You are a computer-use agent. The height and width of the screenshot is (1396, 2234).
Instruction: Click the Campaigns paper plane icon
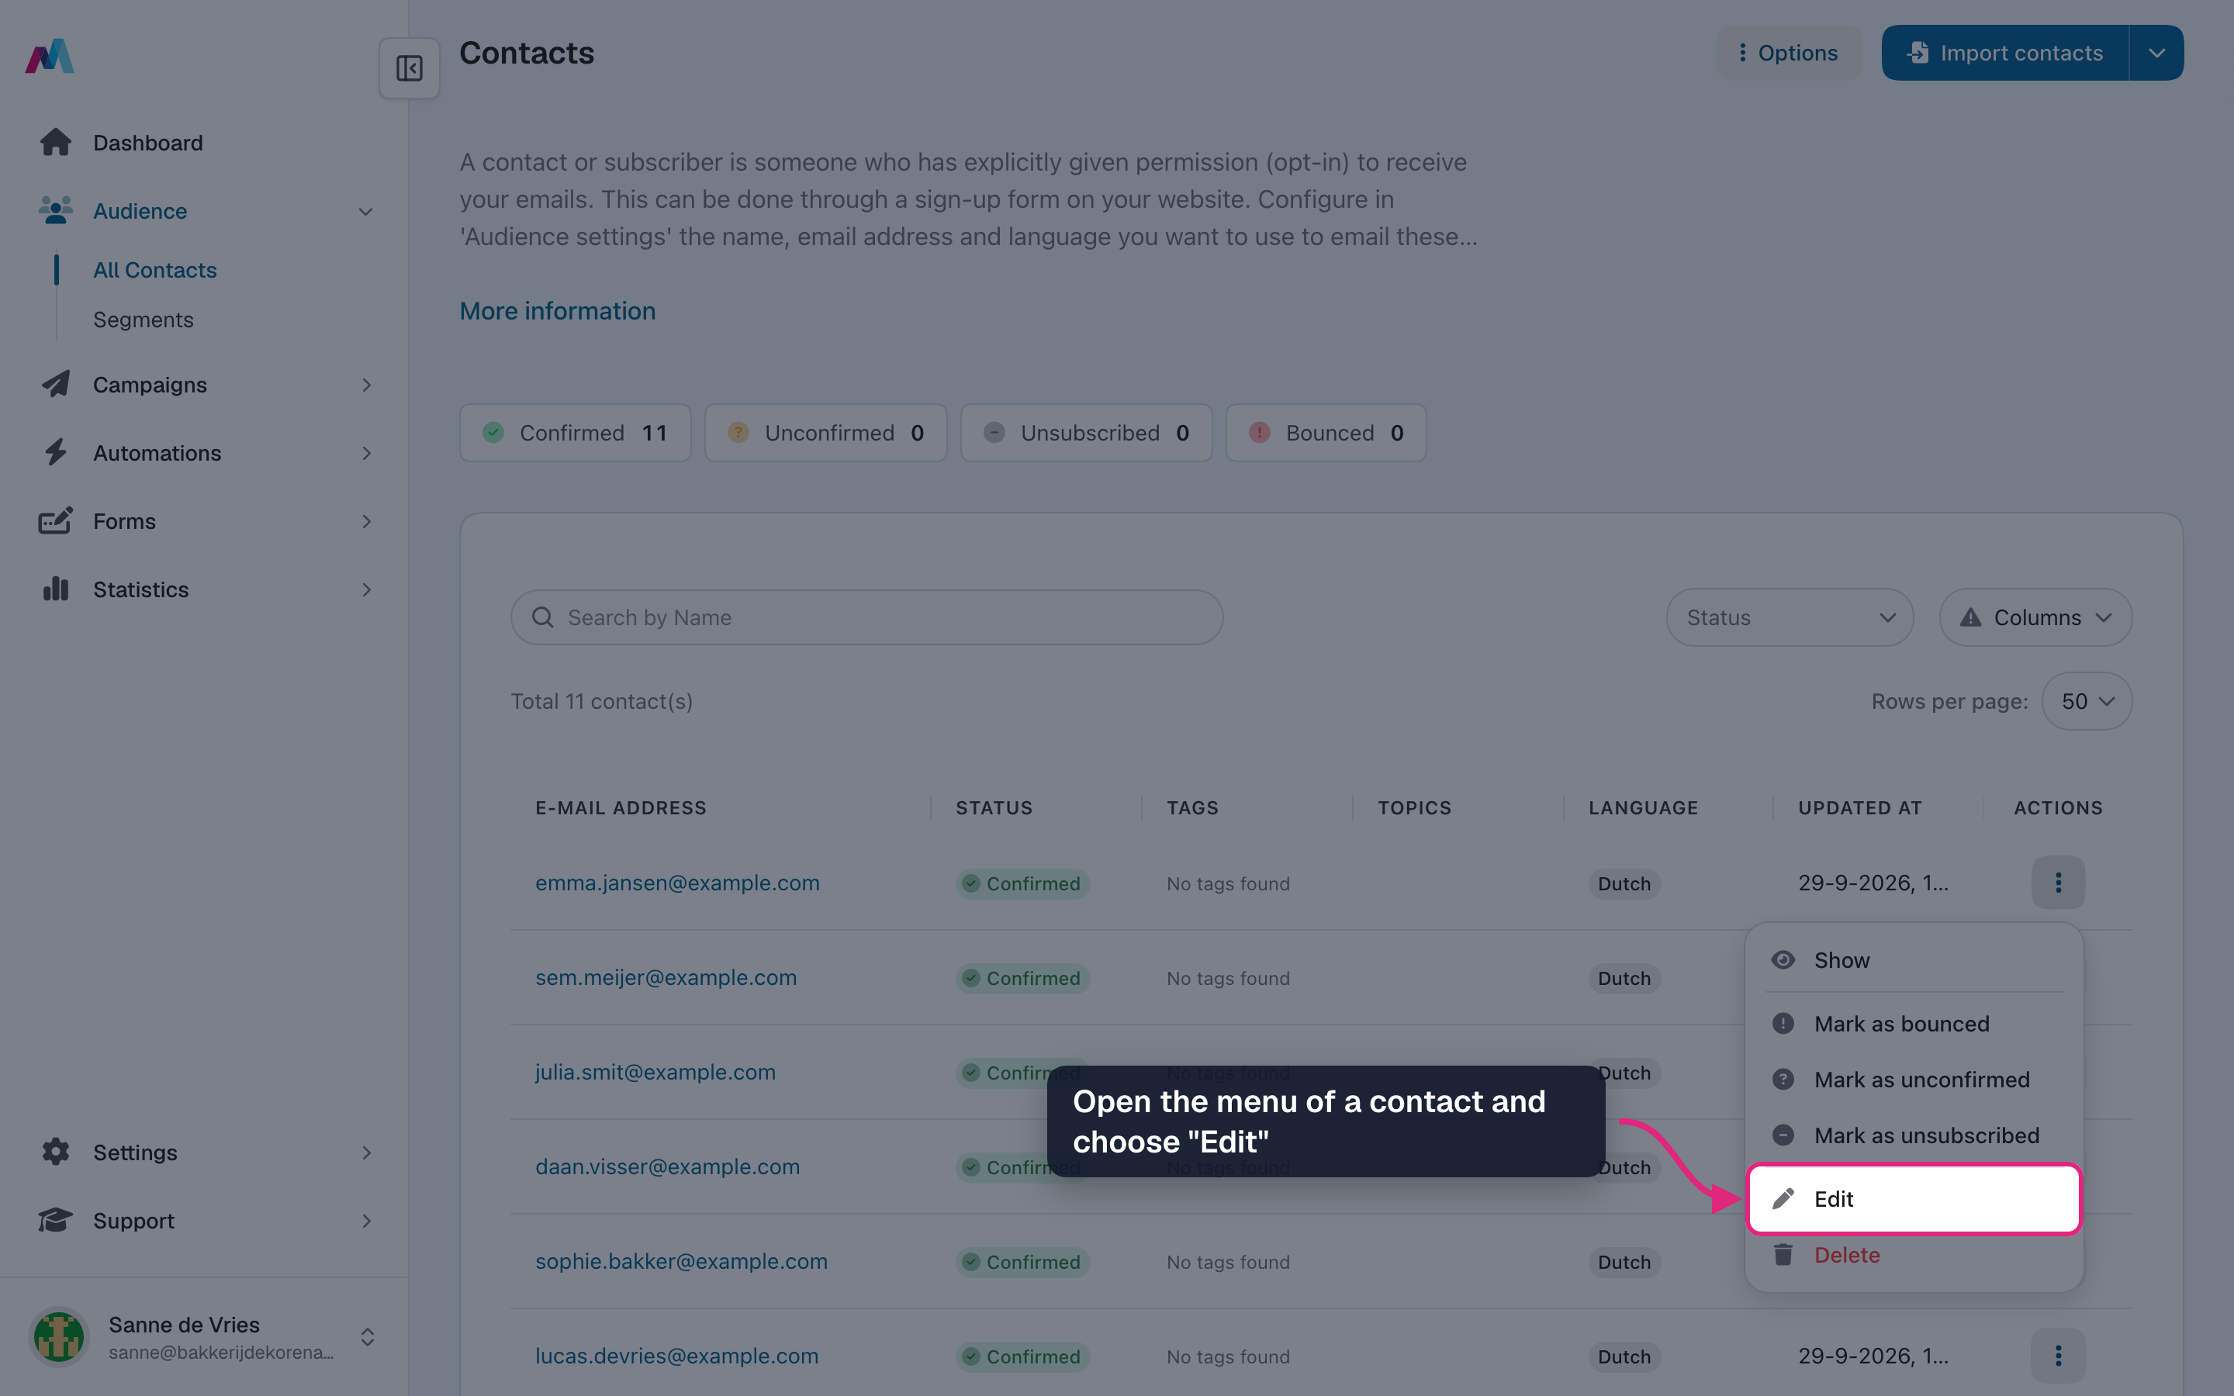(55, 384)
